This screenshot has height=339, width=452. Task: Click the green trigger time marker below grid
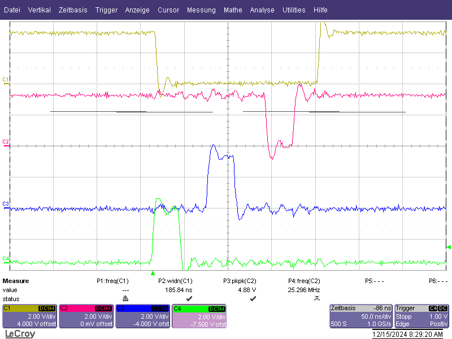[153, 273]
